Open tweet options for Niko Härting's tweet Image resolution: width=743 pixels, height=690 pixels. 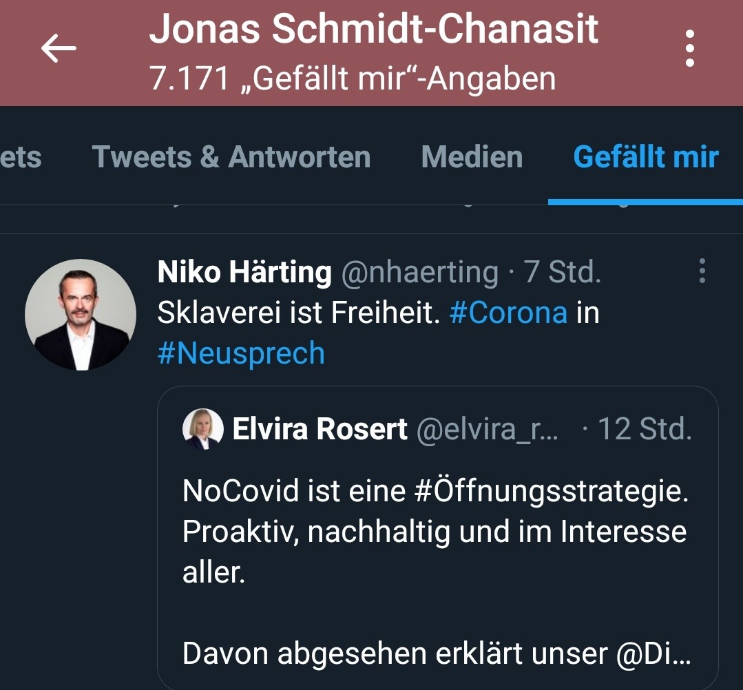tap(702, 271)
